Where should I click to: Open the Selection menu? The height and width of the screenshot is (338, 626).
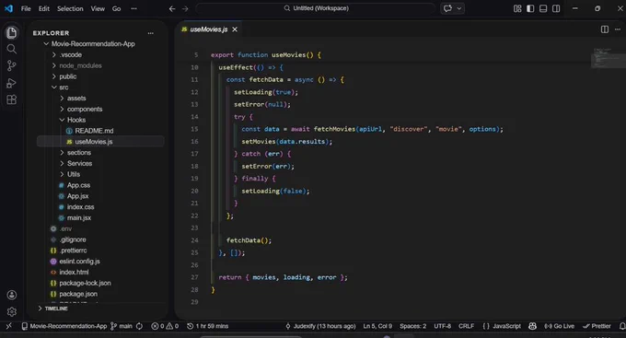pyautogui.click(x=70, y=8)
